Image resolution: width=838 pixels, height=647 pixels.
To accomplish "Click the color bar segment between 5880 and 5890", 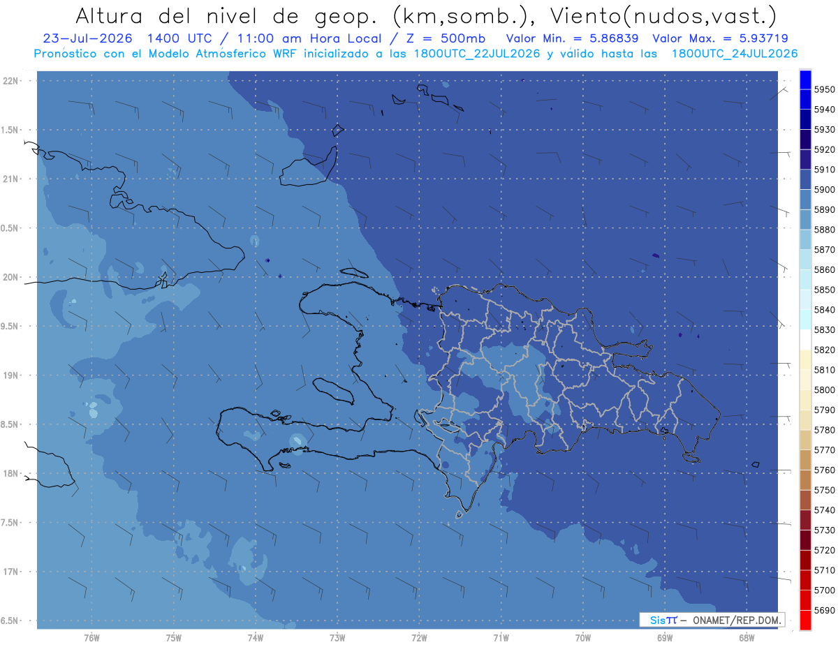I will 805,220.
